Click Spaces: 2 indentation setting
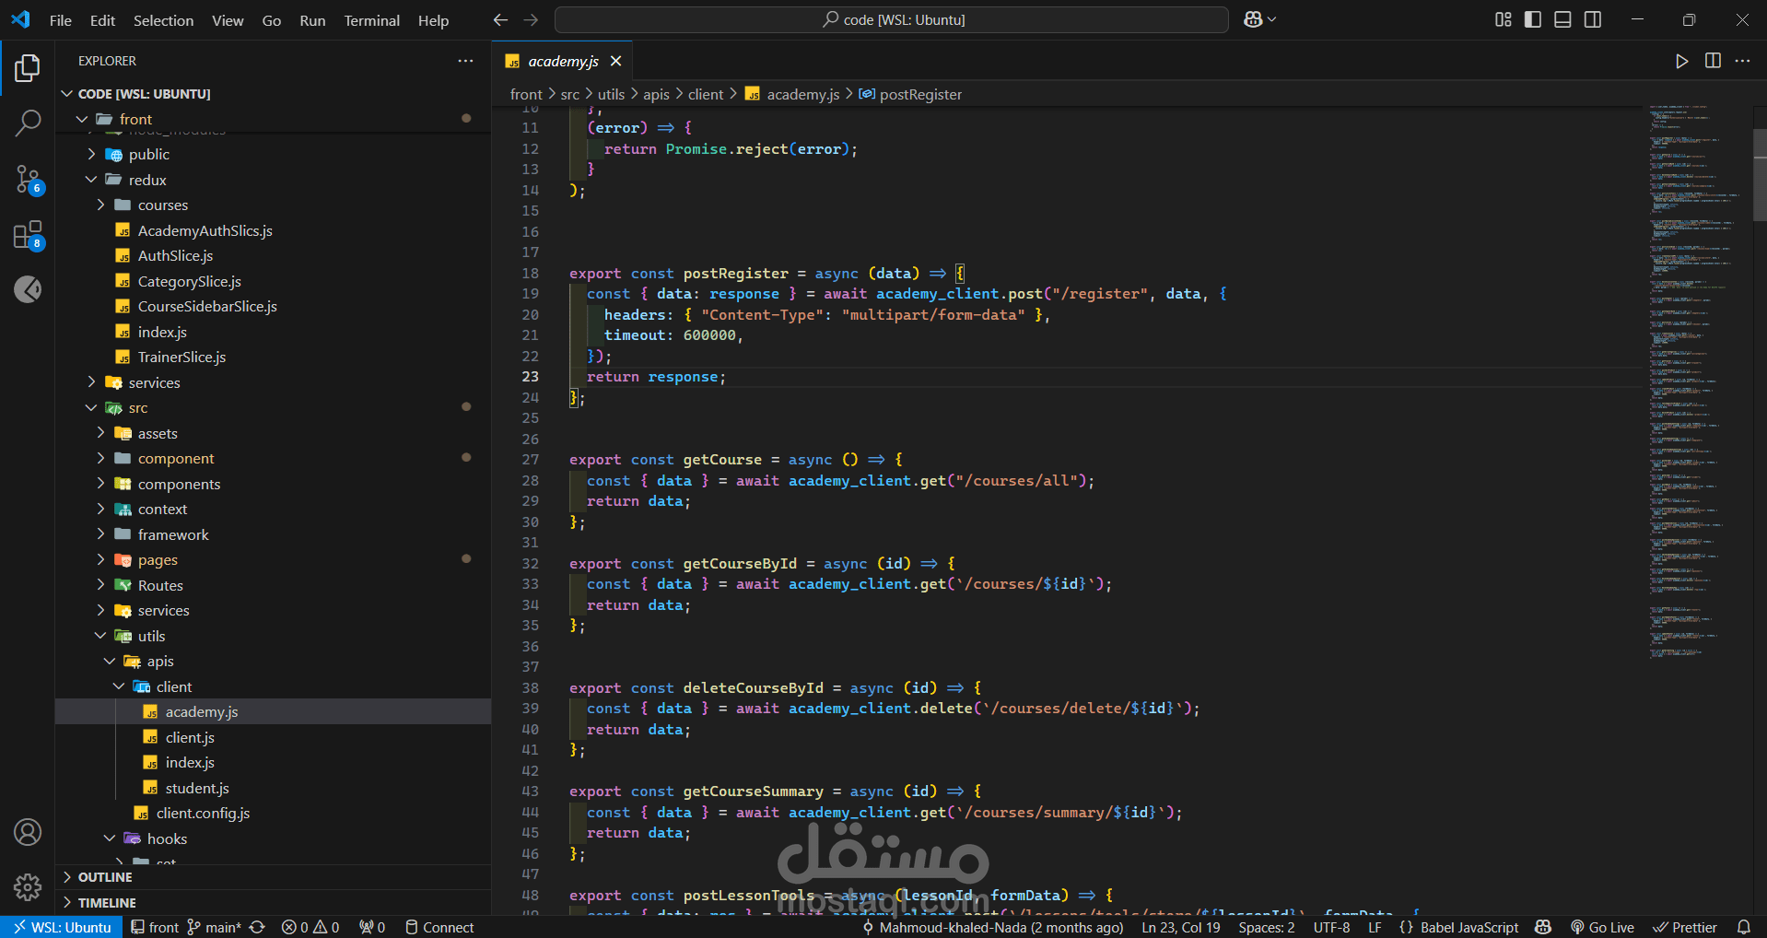 [1267, 927]
